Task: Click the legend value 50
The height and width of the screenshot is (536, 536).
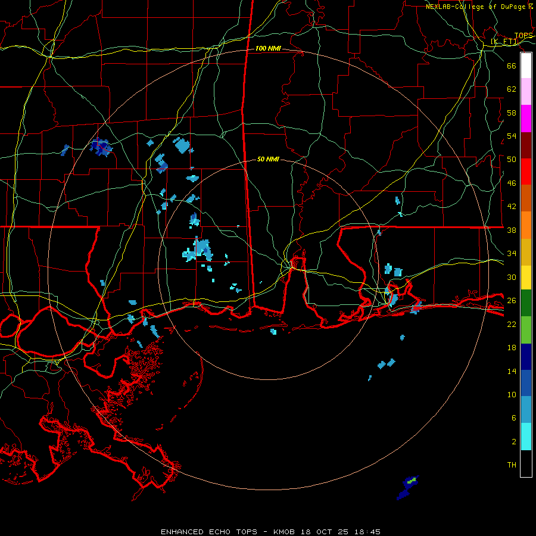Action: point(512,160)
